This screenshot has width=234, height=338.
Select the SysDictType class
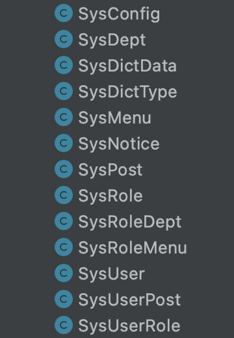pos(127,92)
